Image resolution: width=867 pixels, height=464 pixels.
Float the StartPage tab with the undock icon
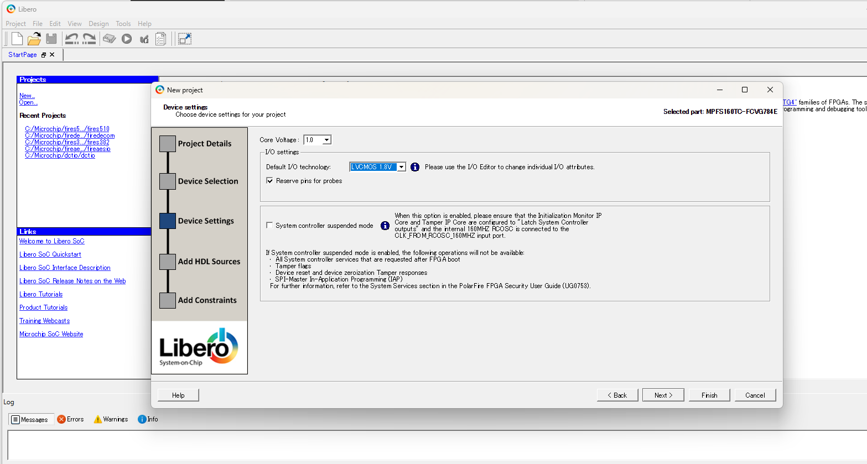tap(44, 55)
